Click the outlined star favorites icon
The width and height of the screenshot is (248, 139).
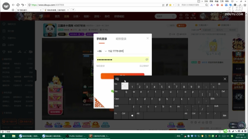(245, 5)
